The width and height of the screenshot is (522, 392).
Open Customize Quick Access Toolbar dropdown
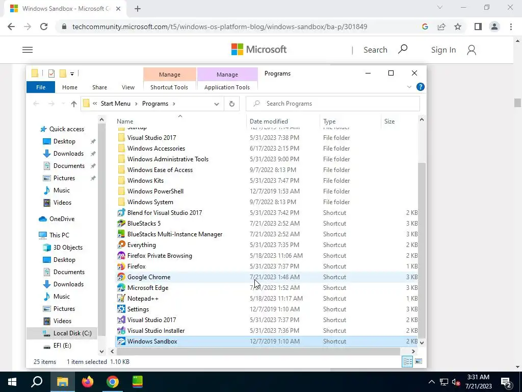[72, 73]
